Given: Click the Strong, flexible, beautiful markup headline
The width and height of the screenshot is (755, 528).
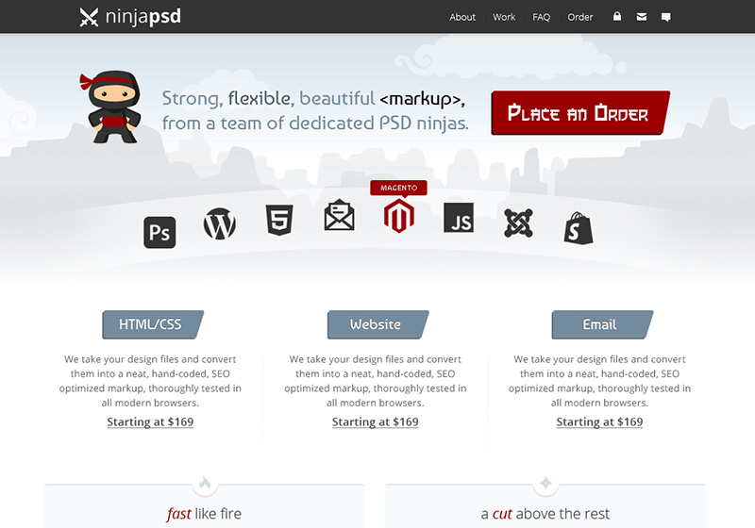Looking at the screenshot, I should click(x=315, y=110).
